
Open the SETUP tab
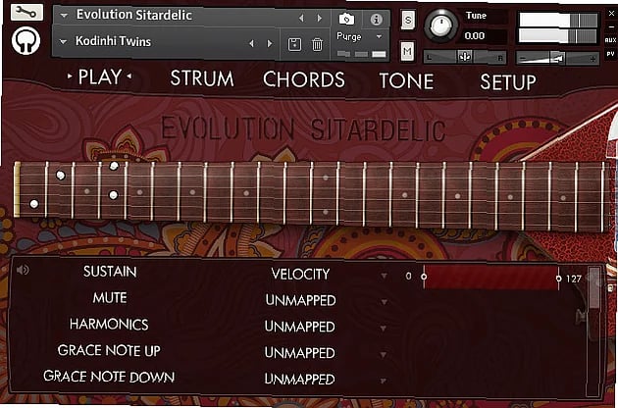(508, 82)
